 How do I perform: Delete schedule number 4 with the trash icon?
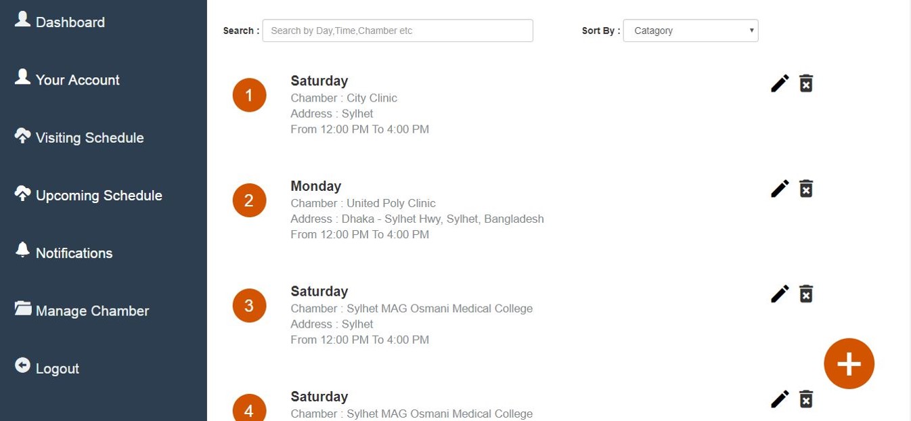point(805,399)
